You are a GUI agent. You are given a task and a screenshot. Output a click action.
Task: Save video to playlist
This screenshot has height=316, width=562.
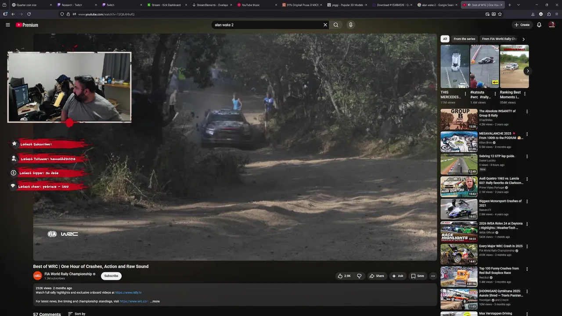point(417,276)
